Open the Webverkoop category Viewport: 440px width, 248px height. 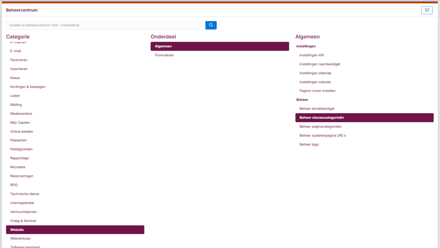(20, 239)
